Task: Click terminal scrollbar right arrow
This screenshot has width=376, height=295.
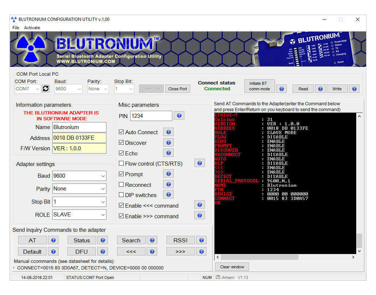Action: (353, 257)
